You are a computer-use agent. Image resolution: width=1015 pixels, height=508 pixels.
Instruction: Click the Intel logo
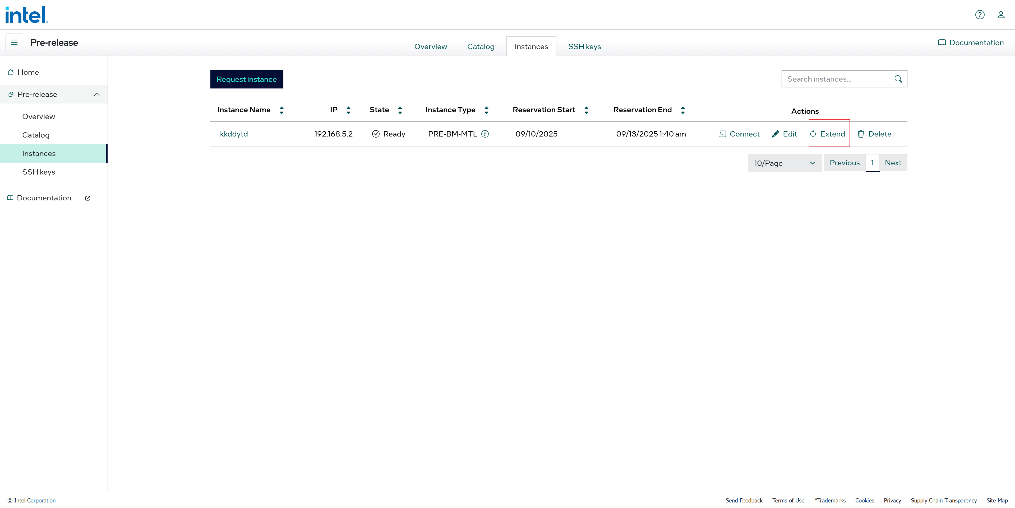(26, 15)
